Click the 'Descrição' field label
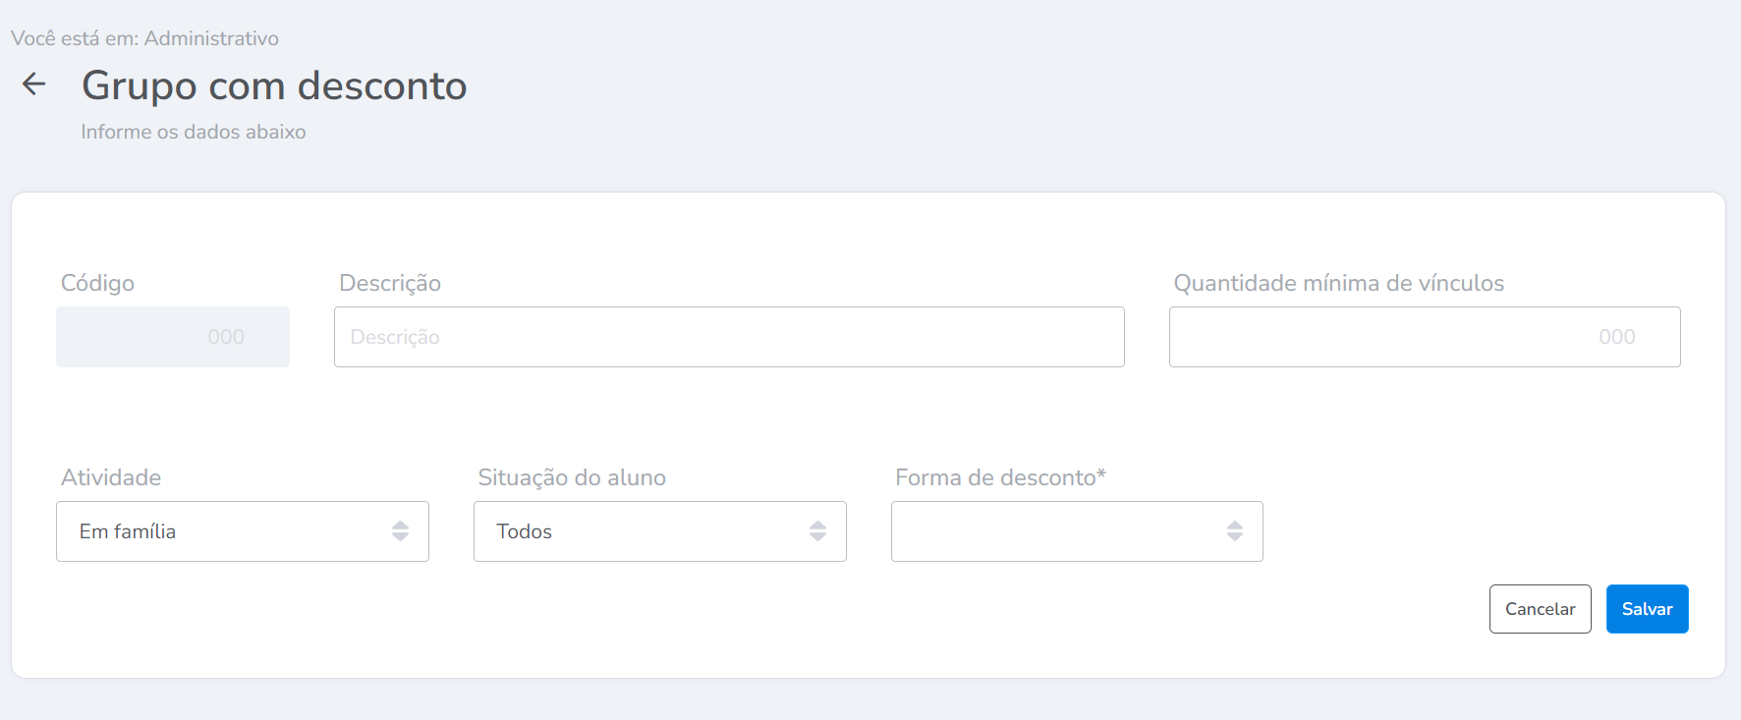The image size is (1741, 720). pos(390,283)
